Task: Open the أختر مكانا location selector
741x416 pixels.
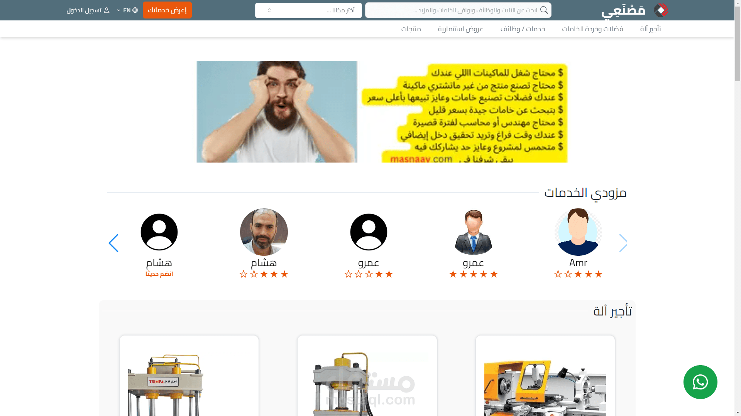Action: [x=308, y=10]
